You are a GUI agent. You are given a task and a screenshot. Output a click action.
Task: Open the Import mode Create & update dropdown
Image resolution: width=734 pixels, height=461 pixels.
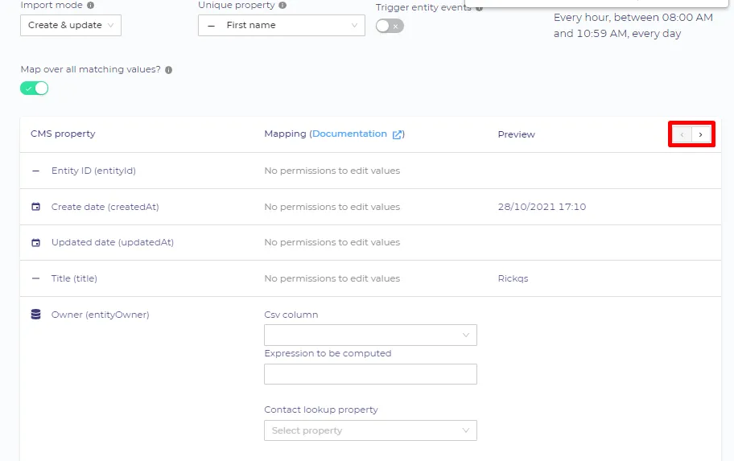[x=71, y=25]
